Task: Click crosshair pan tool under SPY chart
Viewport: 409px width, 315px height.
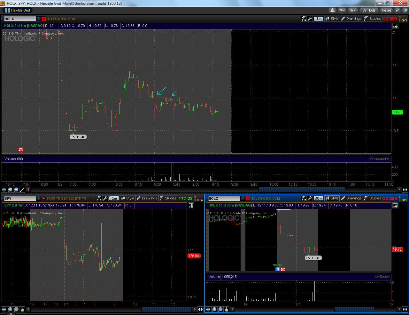Action: 4,309
